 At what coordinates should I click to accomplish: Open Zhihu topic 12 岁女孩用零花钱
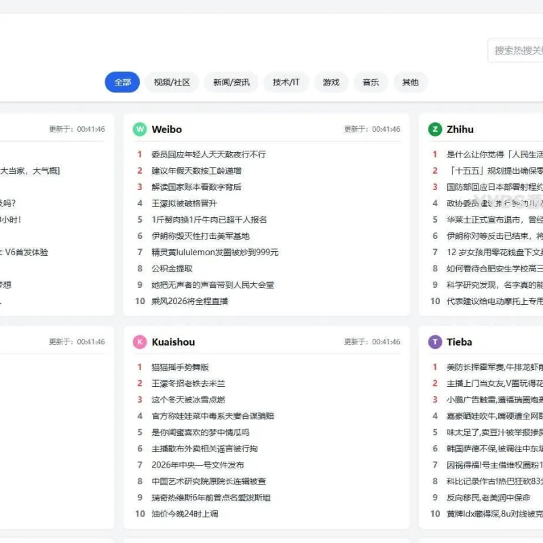coord(495,252)
